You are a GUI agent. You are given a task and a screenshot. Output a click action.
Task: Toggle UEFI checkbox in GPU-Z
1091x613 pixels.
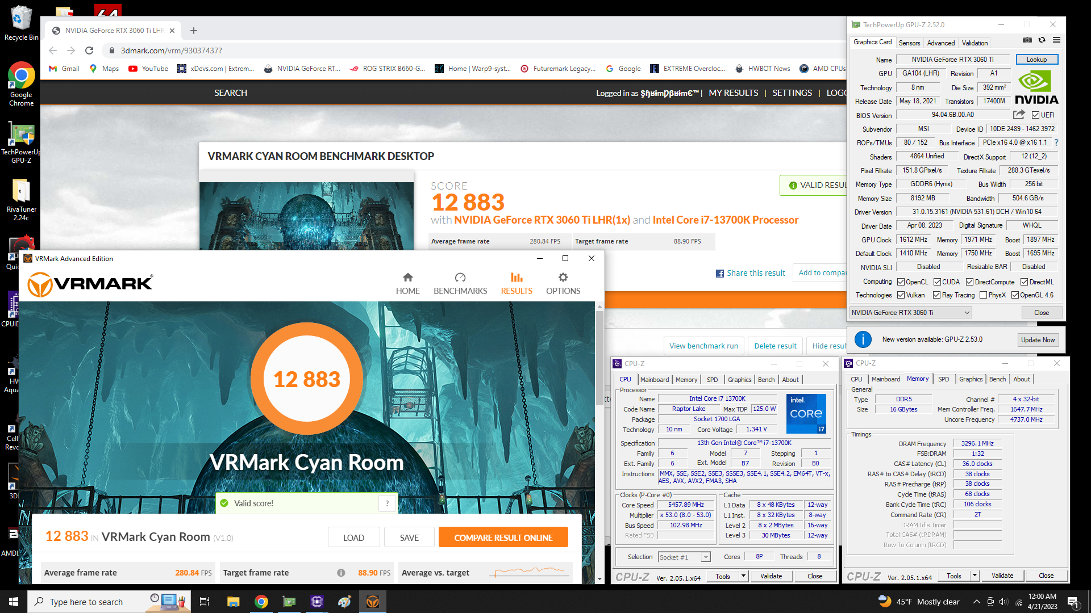[1036, 115]
